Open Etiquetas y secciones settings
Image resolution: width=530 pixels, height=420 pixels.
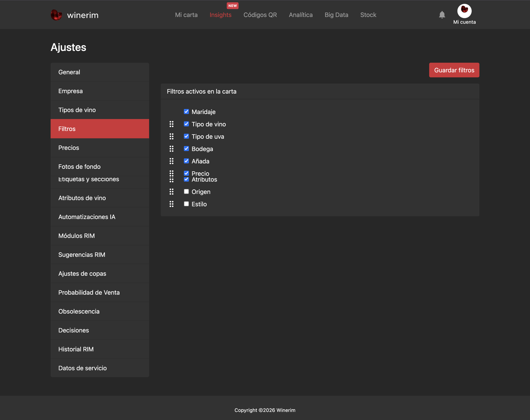coord(100,182)
